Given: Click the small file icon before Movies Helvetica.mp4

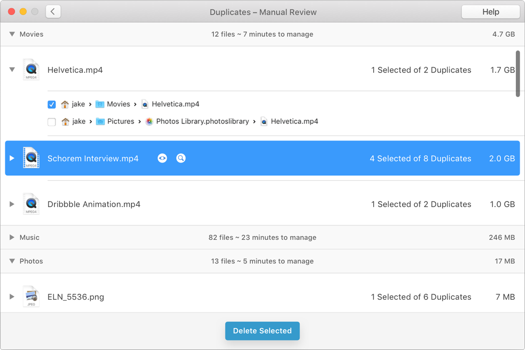Looking at the screenshot, I should tap(145, 104).
